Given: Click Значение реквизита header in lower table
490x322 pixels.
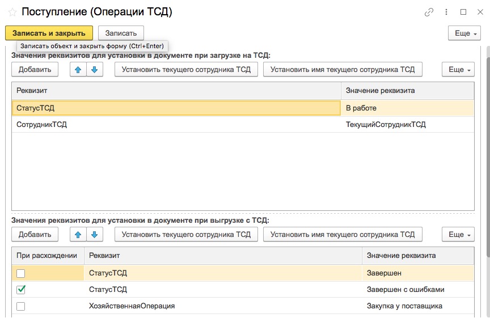Looking at the screenshot, I should tap(418, 256).
